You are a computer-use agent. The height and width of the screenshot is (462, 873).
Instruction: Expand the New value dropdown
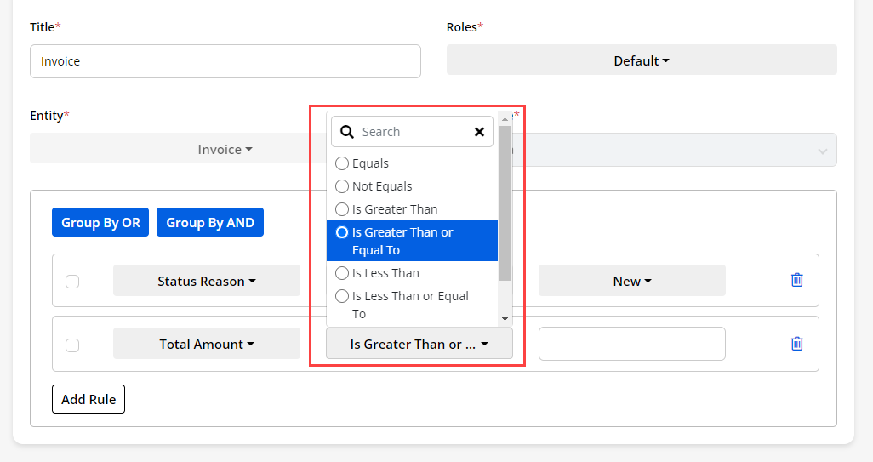pyautogui.click(x=631, y=281)
